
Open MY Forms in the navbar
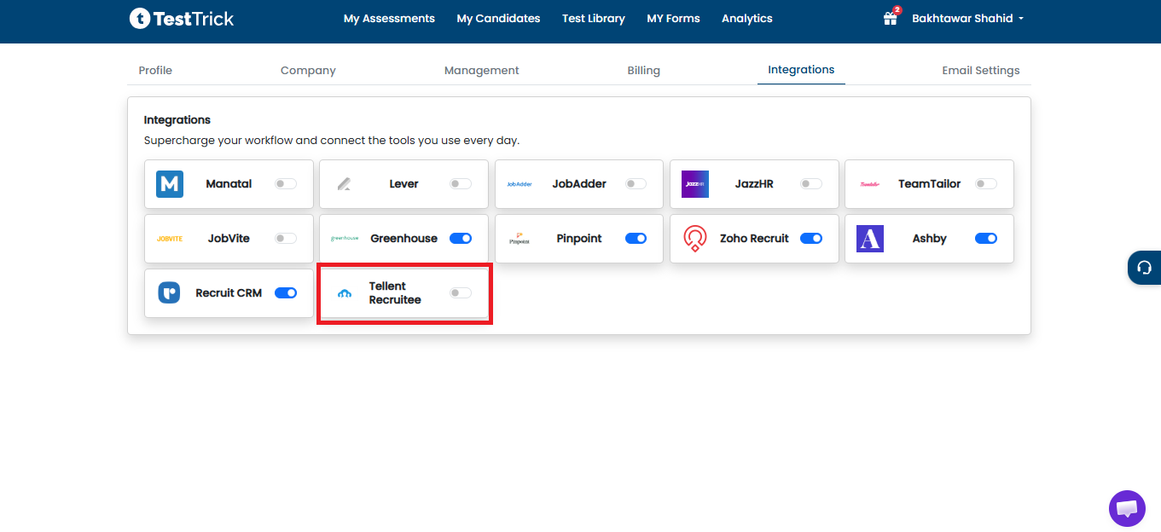pos(673,18)
